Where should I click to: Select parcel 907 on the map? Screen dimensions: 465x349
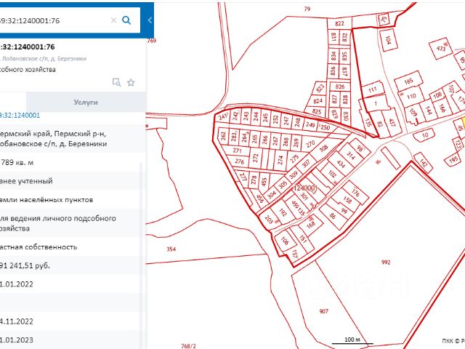[x=323, y=311]
